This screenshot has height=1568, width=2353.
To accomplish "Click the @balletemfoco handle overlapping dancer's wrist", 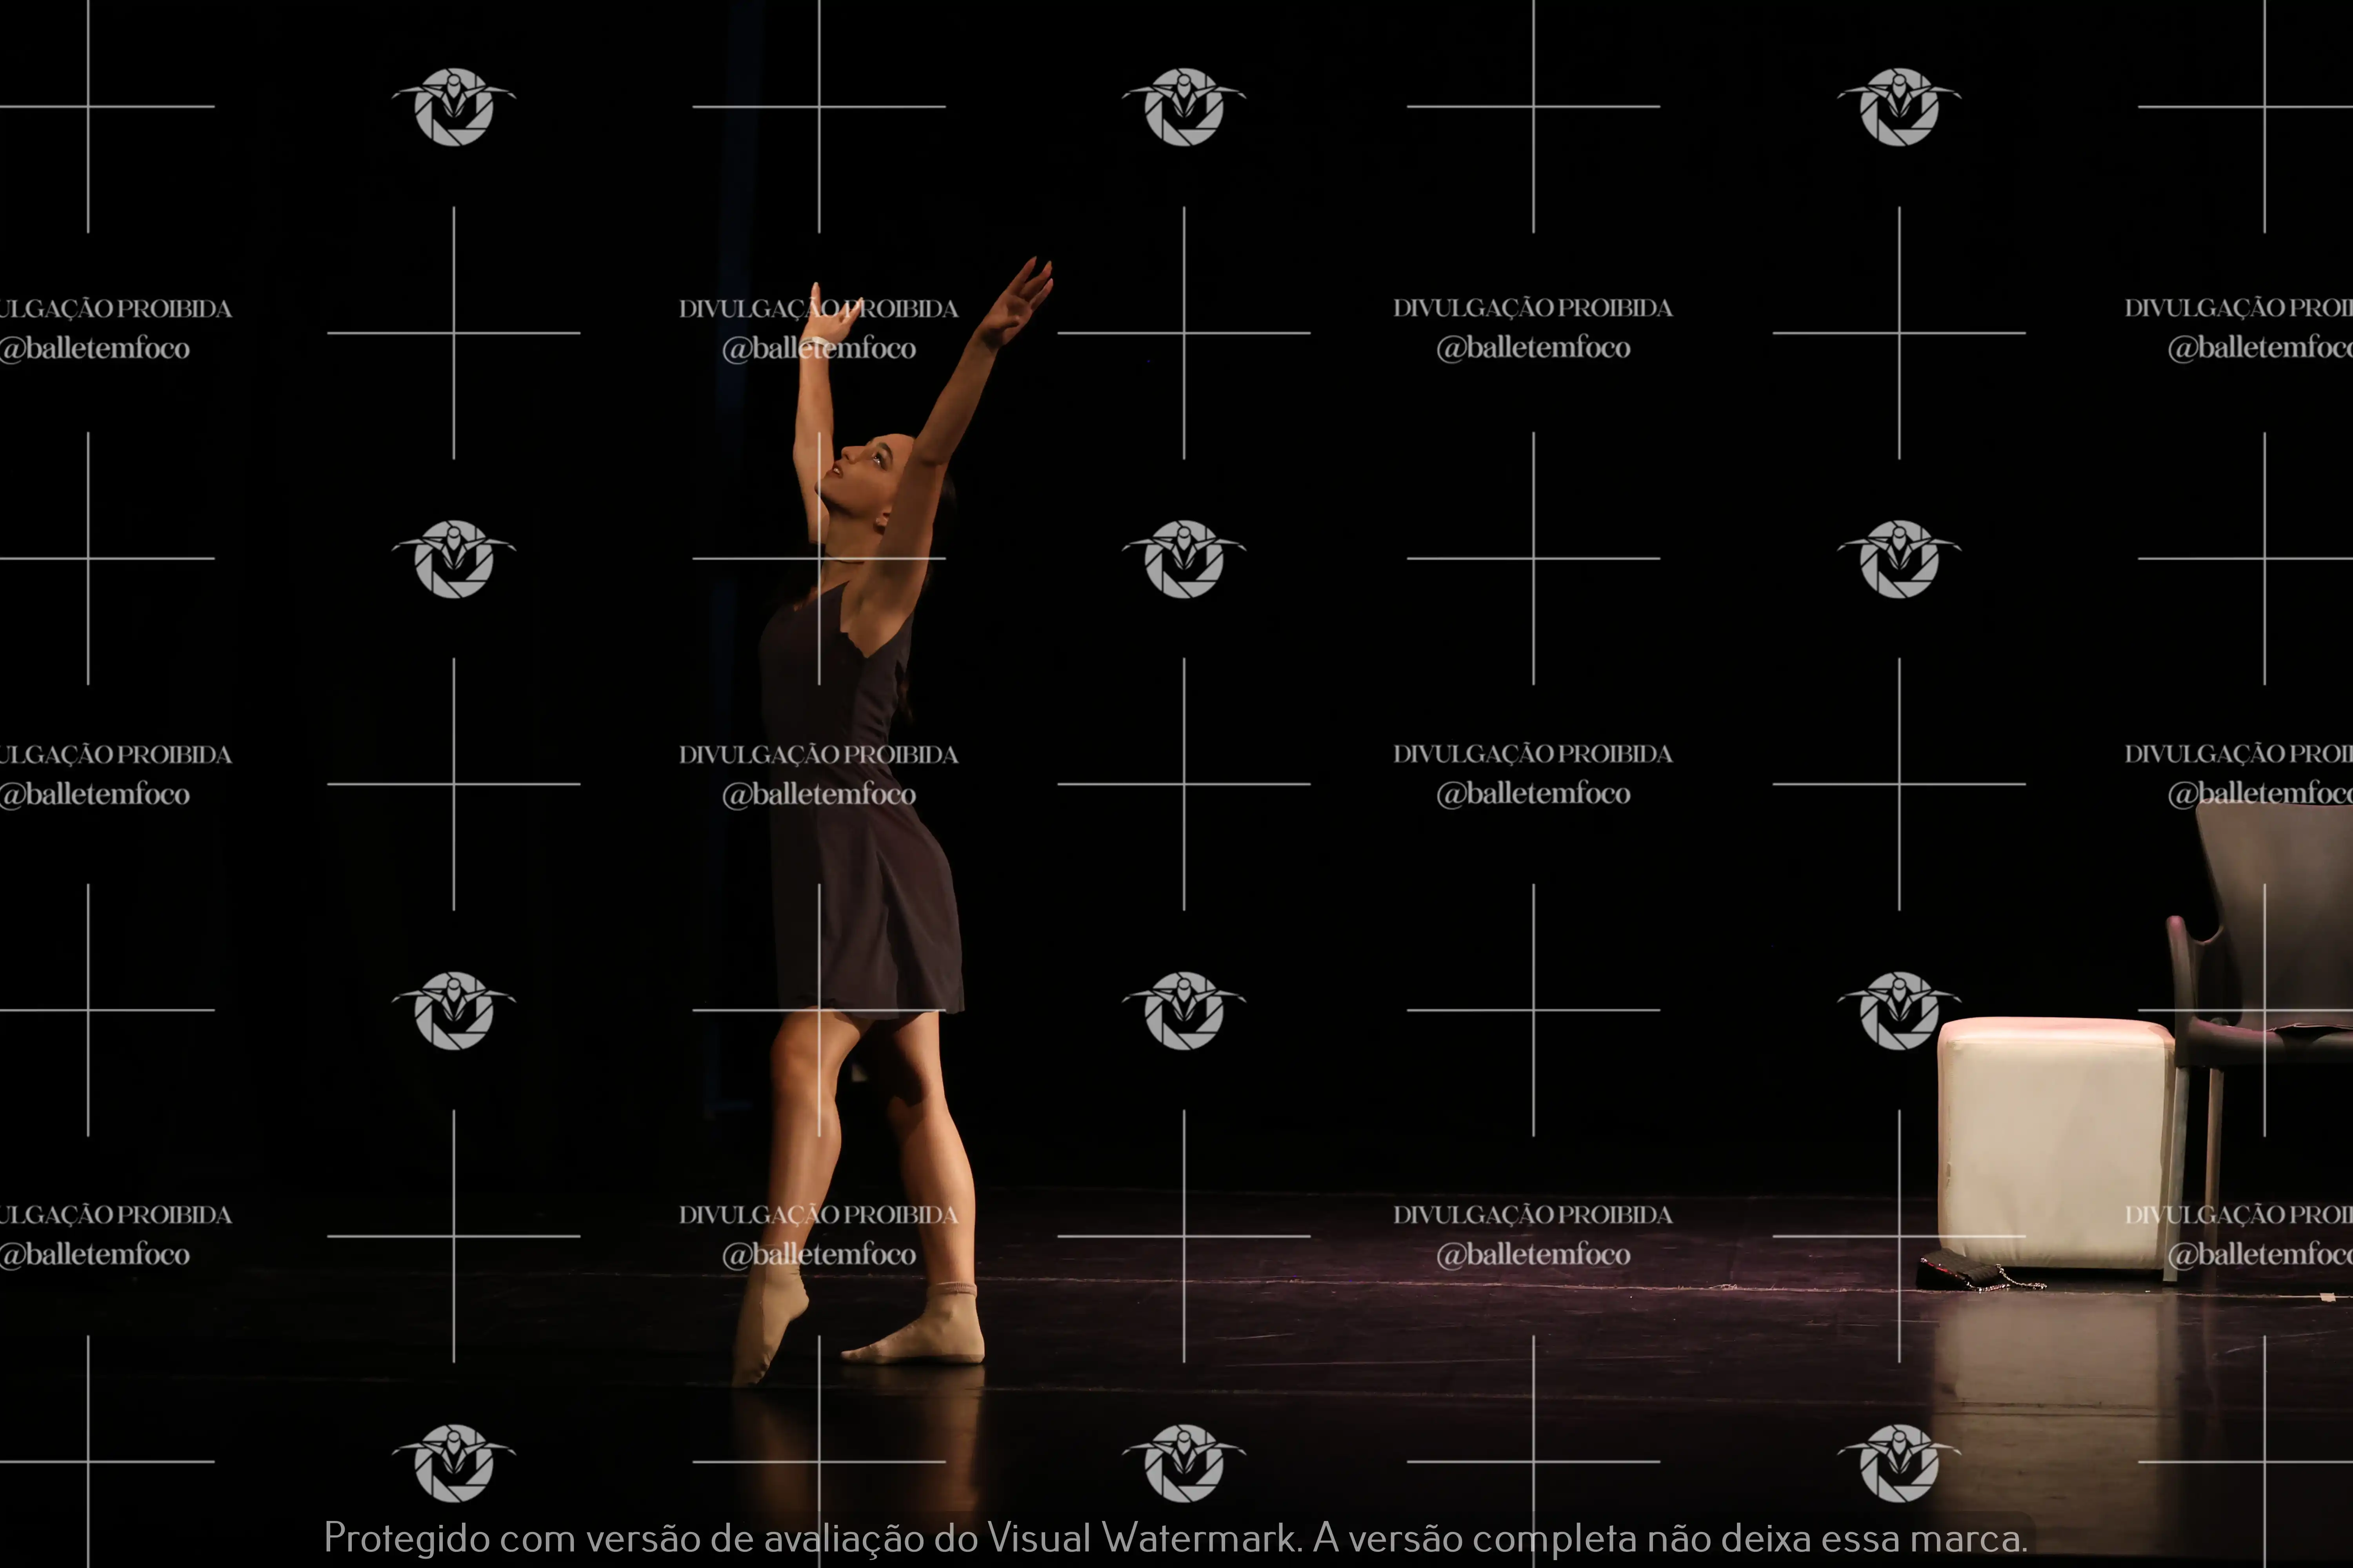I will pyautogui.click(x=818, y=348).
